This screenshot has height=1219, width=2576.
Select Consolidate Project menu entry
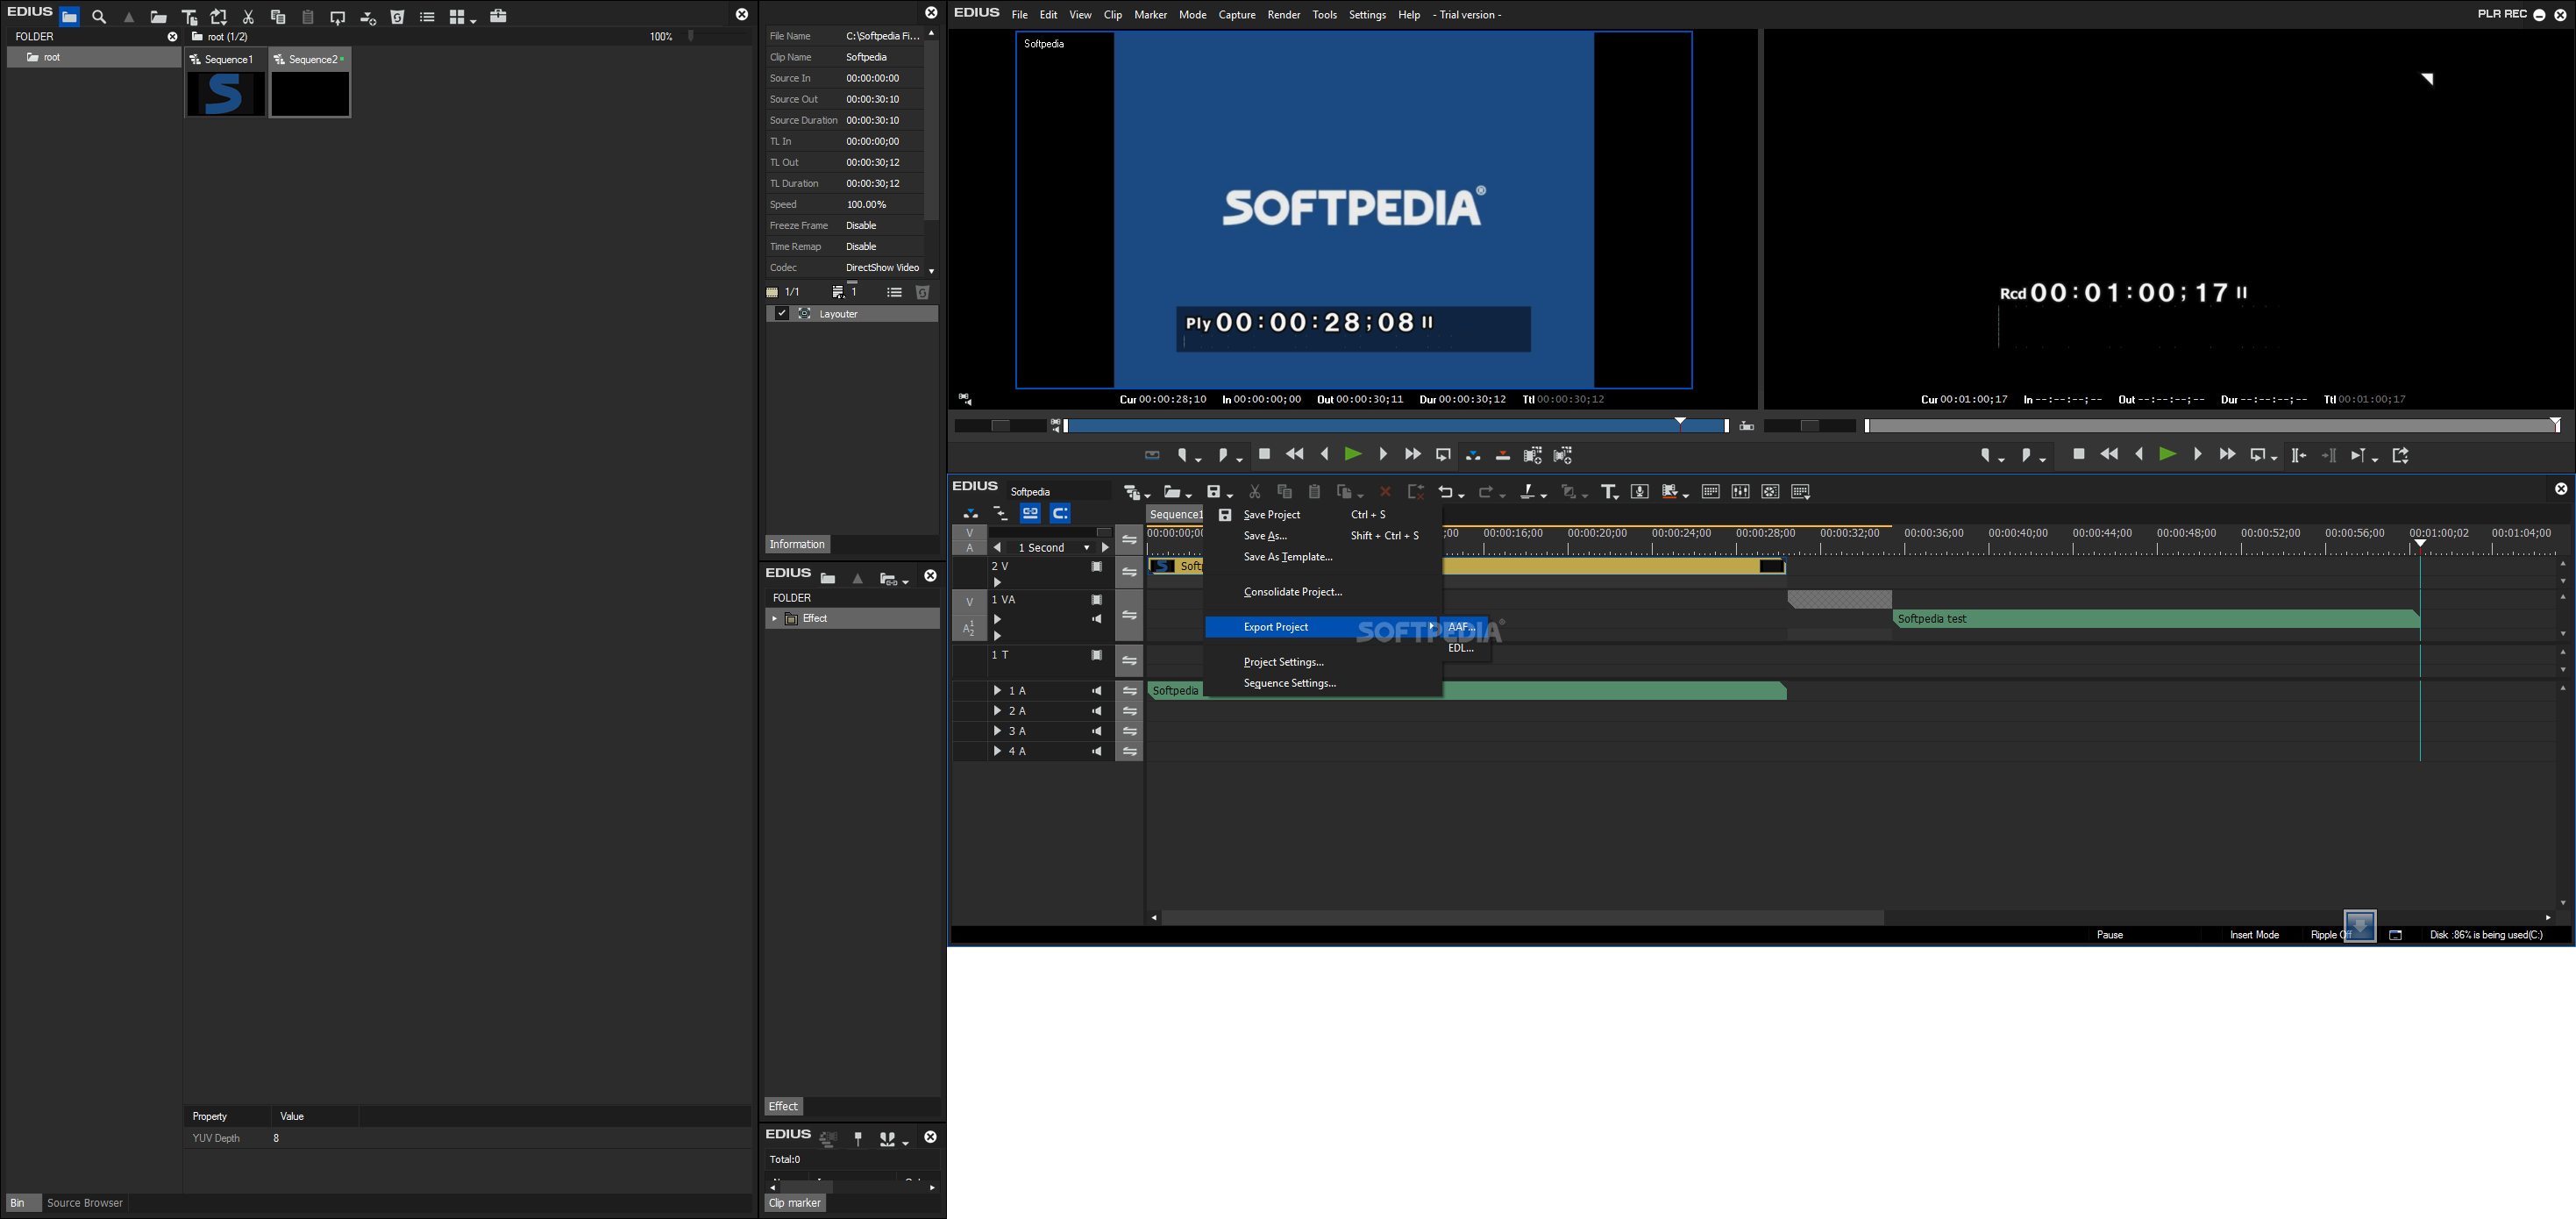[1292, 592]
